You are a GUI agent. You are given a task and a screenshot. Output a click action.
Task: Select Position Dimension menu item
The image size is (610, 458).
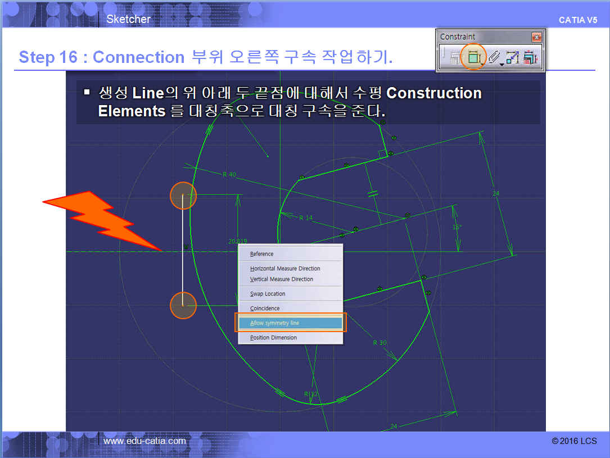coord(274,338)
